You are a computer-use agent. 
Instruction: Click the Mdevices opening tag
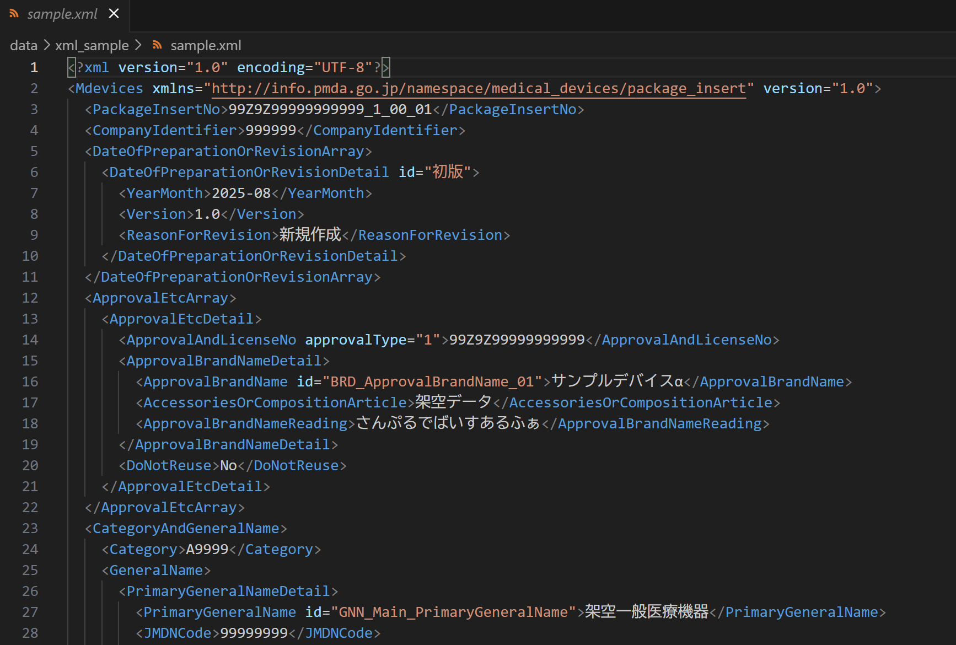[109, 88]
